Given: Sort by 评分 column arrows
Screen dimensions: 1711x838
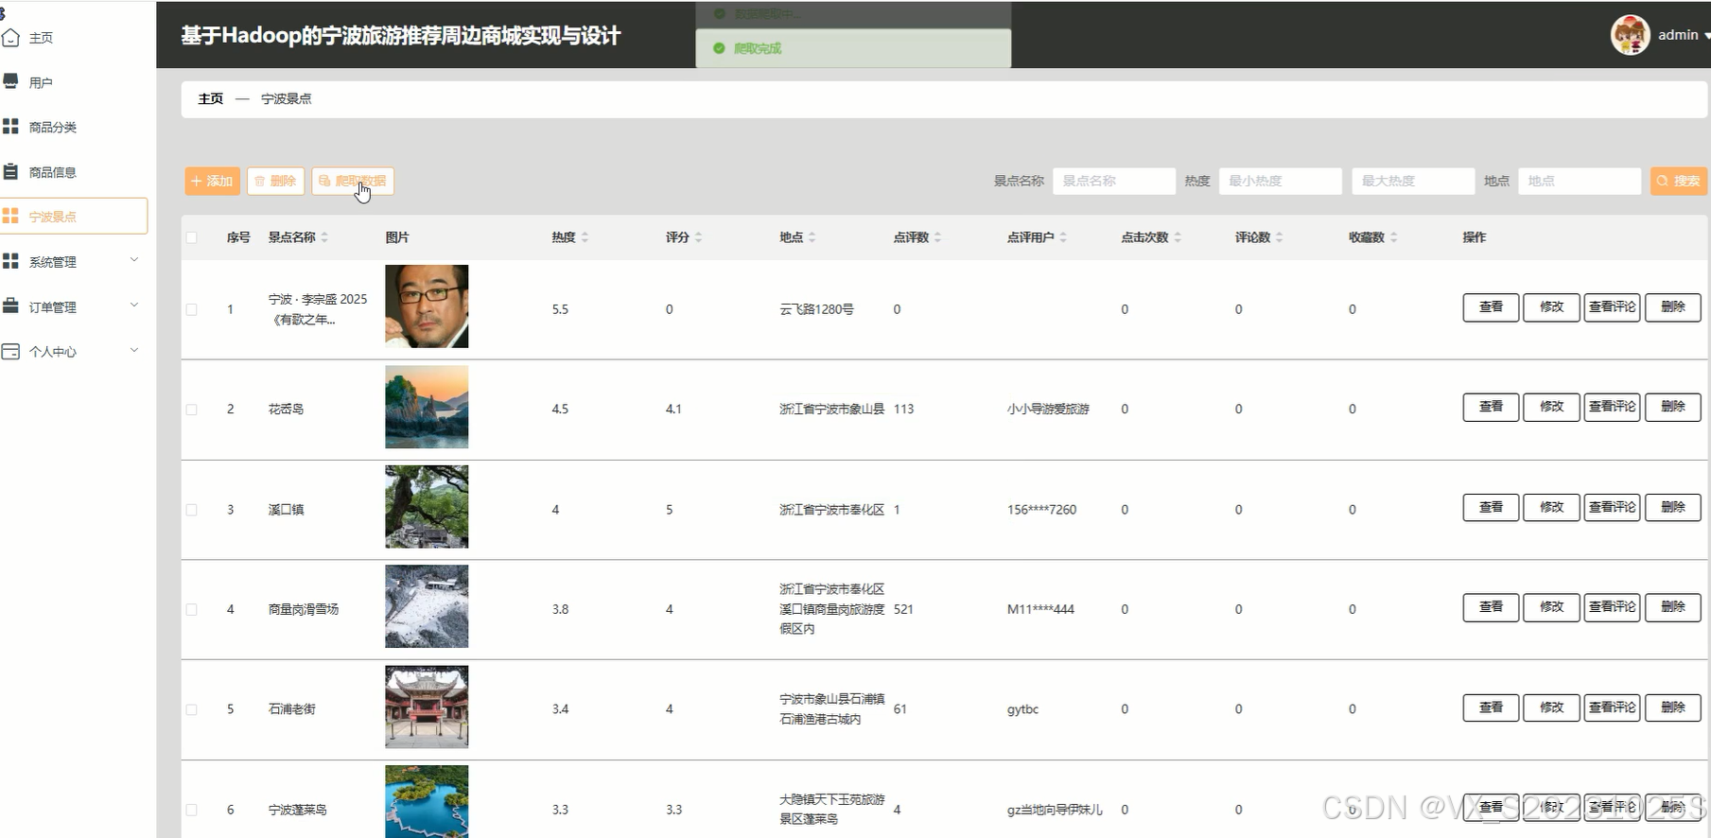Looking at the screenshot, I should click(698, 237).
